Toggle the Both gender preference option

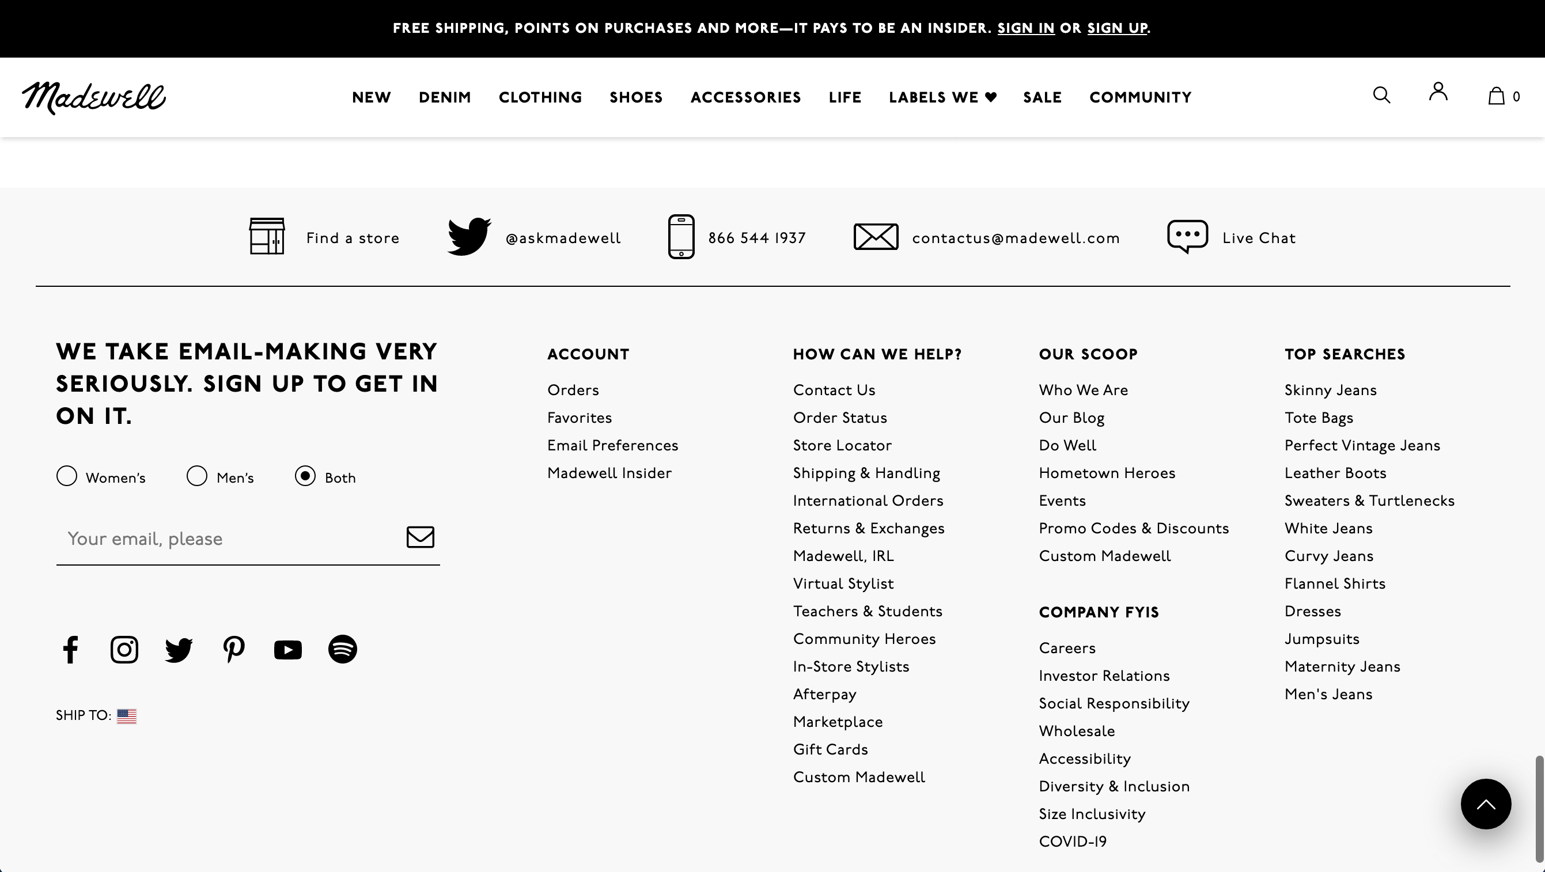click(305, 476)
